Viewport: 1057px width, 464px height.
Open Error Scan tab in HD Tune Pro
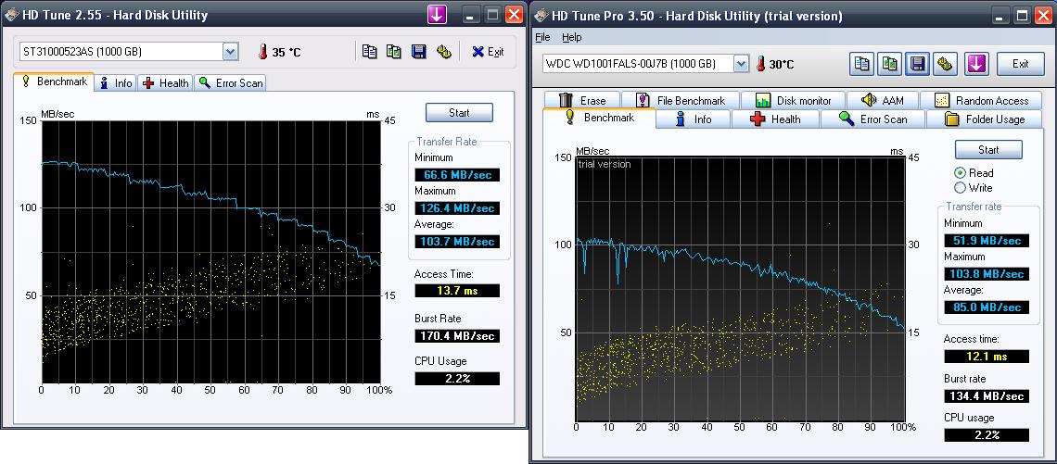point(873,119)
